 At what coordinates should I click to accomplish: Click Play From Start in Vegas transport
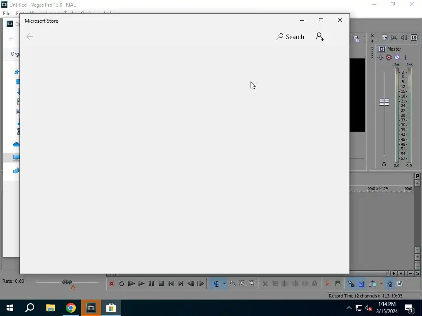tap(131, 283)
